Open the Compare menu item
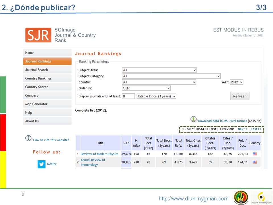273x205 pixels. coord(47,95)
